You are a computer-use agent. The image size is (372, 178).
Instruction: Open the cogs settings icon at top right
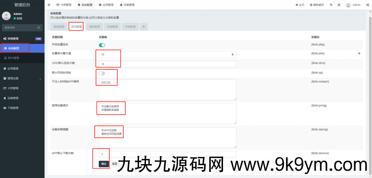tap(368, 5)
